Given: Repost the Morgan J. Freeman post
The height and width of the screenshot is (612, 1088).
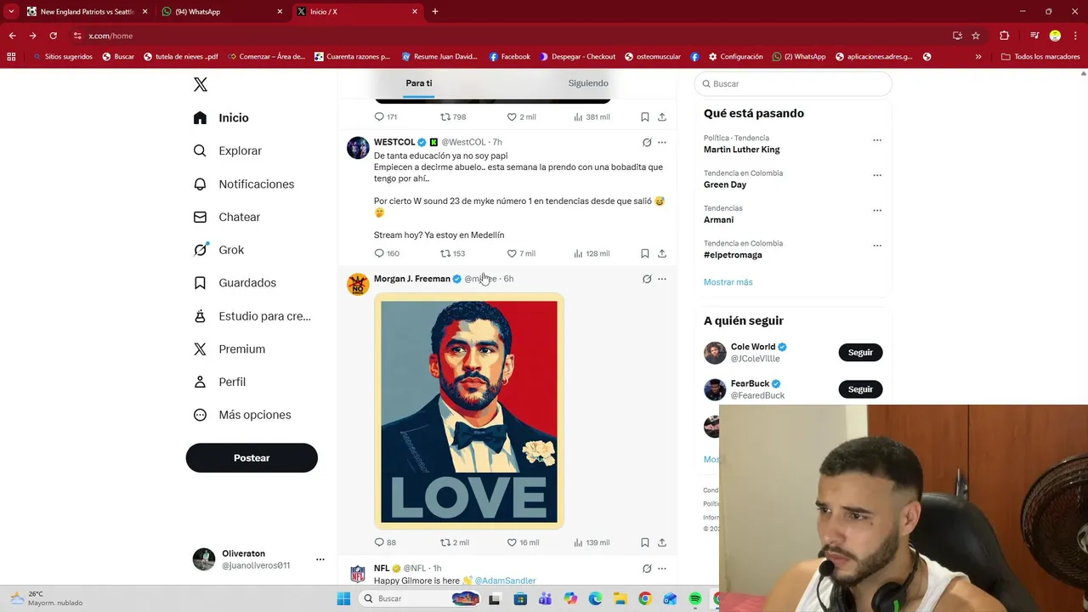Looking at the screenshot, I should pos(455,542).
